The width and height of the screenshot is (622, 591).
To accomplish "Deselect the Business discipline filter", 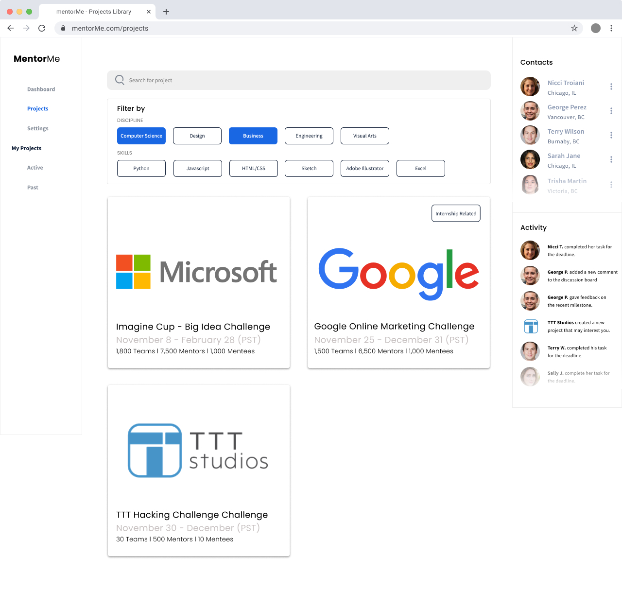I will pos(253,136).
